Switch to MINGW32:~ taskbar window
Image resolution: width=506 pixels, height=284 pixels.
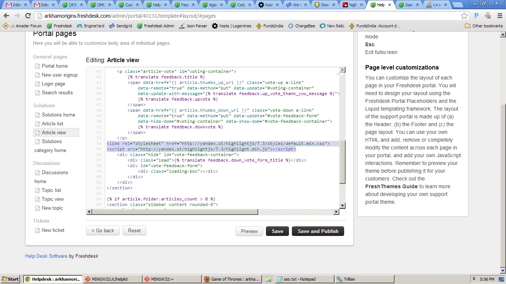tap(172, 279)
